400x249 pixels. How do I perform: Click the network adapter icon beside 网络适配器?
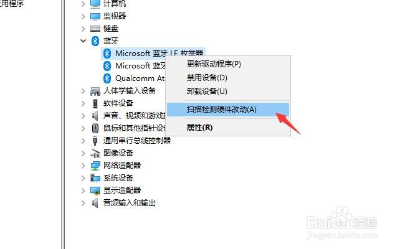95,166
